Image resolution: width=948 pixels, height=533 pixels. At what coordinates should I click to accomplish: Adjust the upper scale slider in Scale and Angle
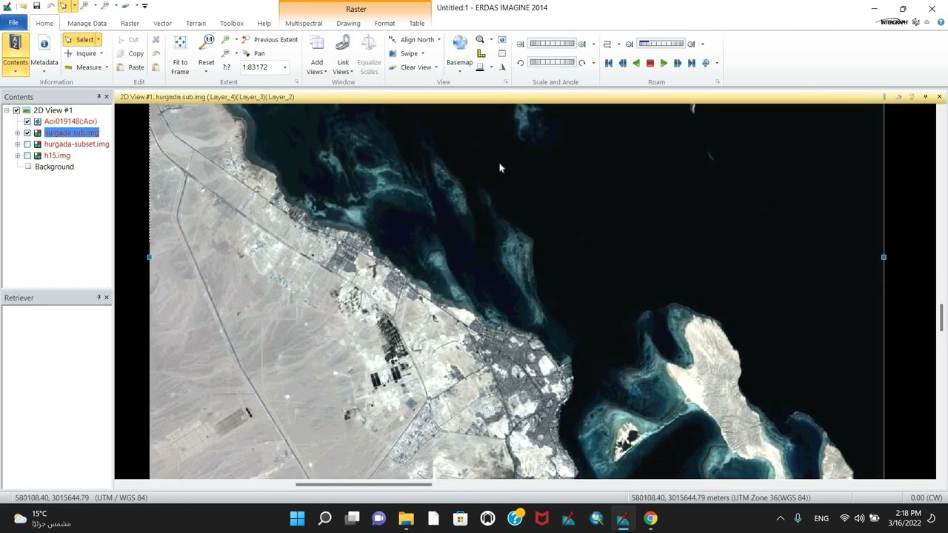[x=552, y=44]
